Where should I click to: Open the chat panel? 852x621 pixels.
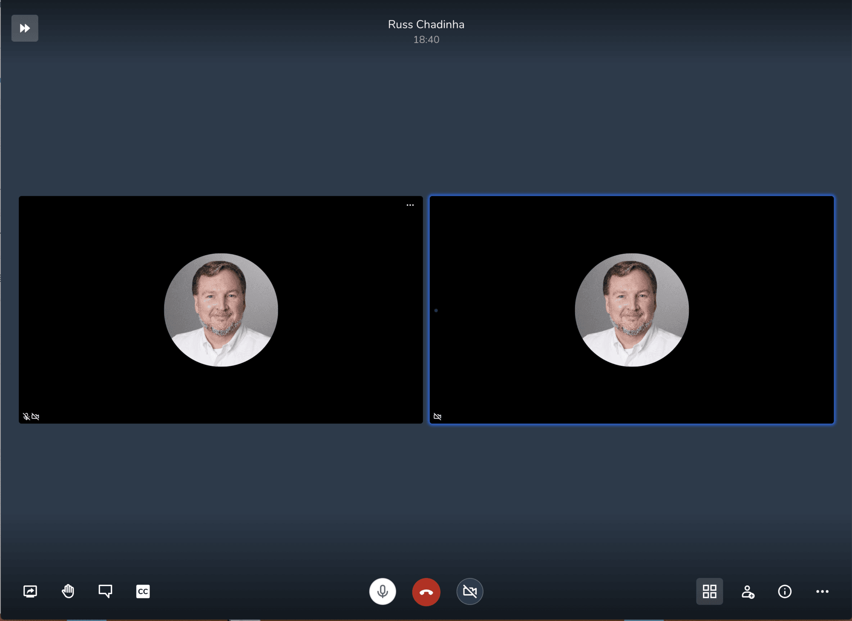tap(105, 591)
